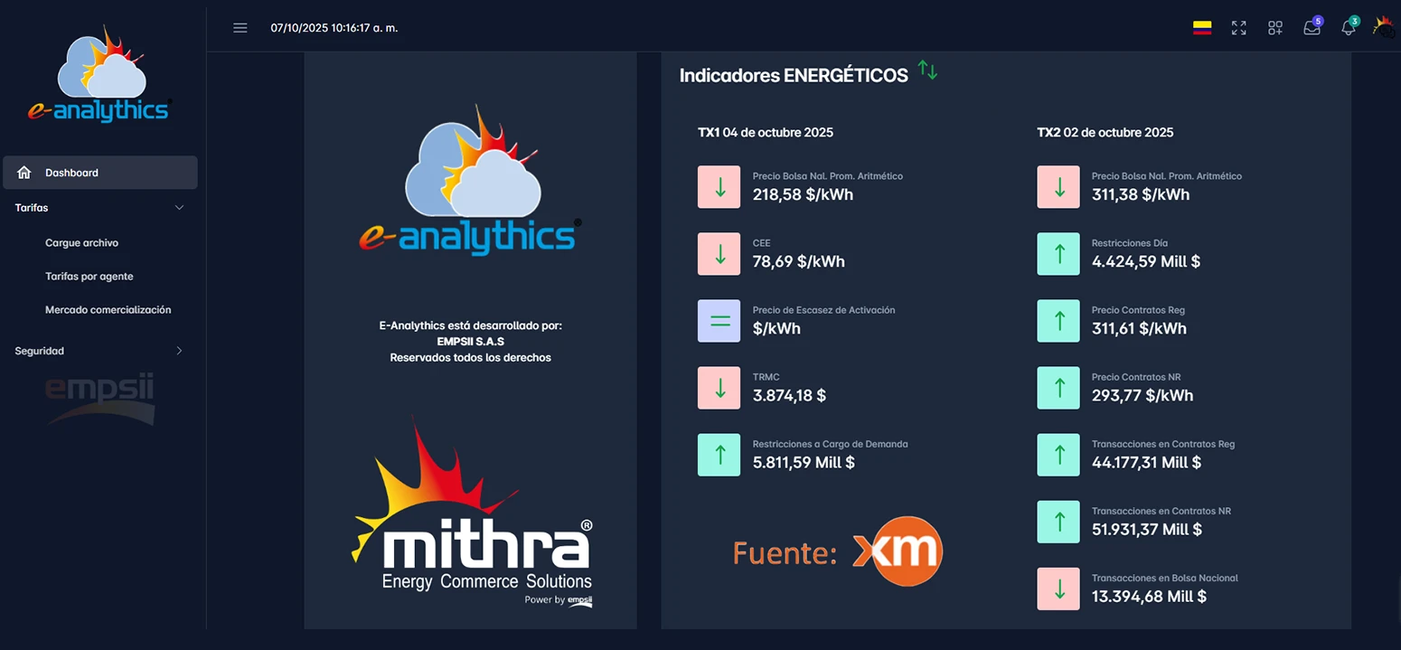Open the Colombia flag language selector
1401x650 pixels.
pos(1201,28)
